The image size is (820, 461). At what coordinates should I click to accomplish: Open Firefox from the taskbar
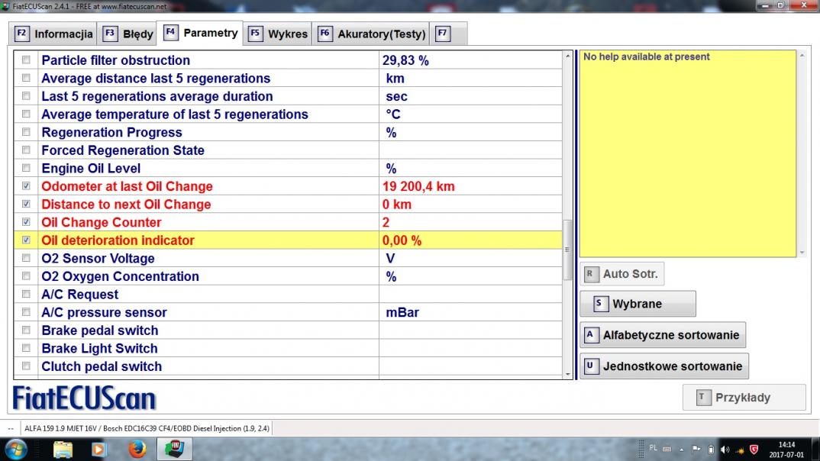[137, 449]
